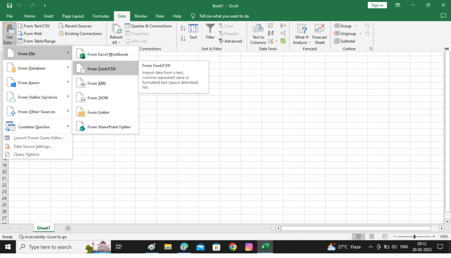Open the Sort dialog
451x258 pixels.
point(193,32)
